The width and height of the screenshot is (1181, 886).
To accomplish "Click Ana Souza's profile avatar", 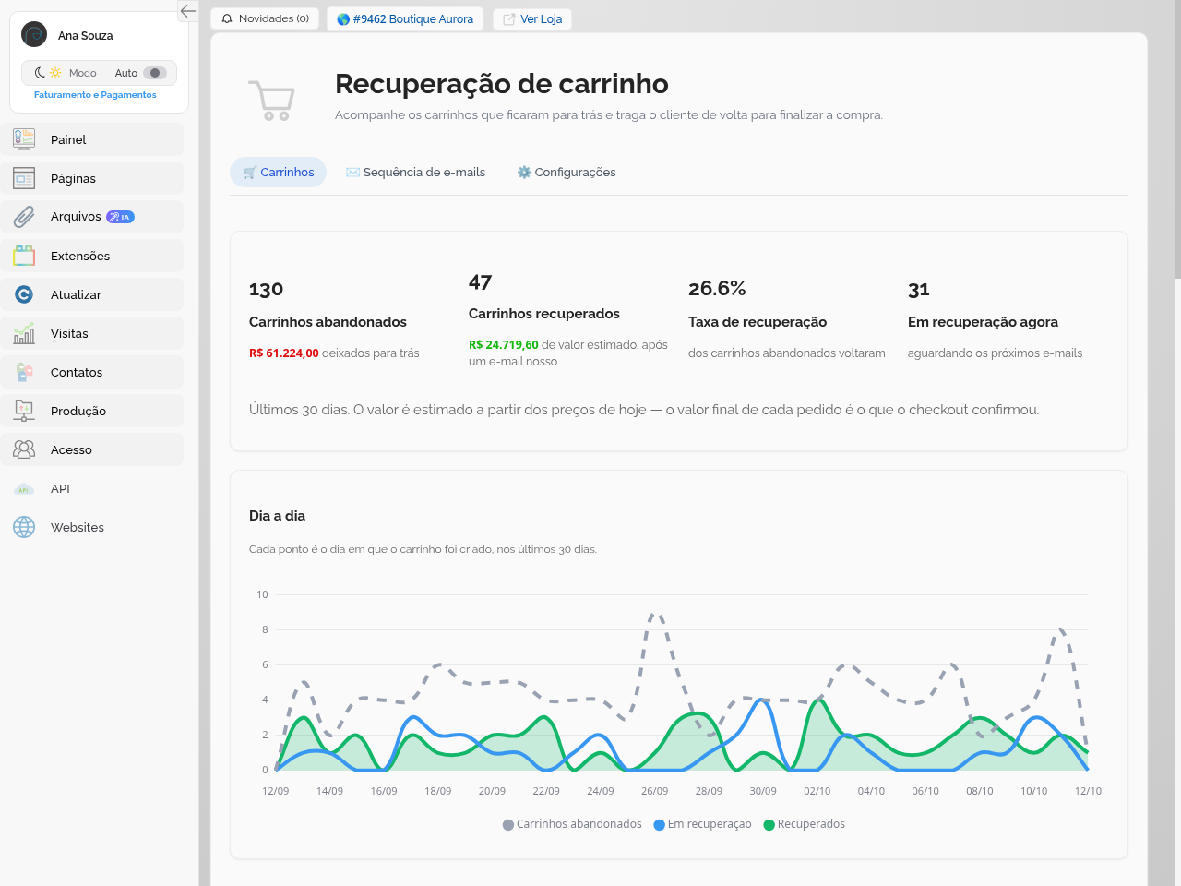I will pyautogui.click(x=34, y=35).
